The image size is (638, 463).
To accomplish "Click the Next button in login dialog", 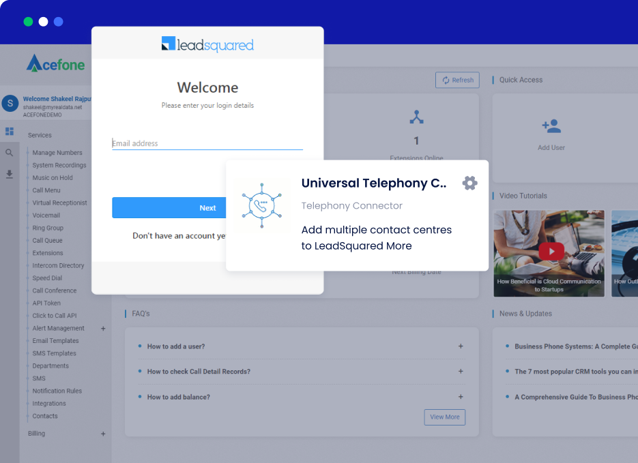I will tap(169, 208).
